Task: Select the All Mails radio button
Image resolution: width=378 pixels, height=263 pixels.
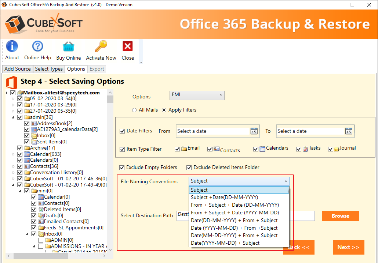Action: click(134, 110)
